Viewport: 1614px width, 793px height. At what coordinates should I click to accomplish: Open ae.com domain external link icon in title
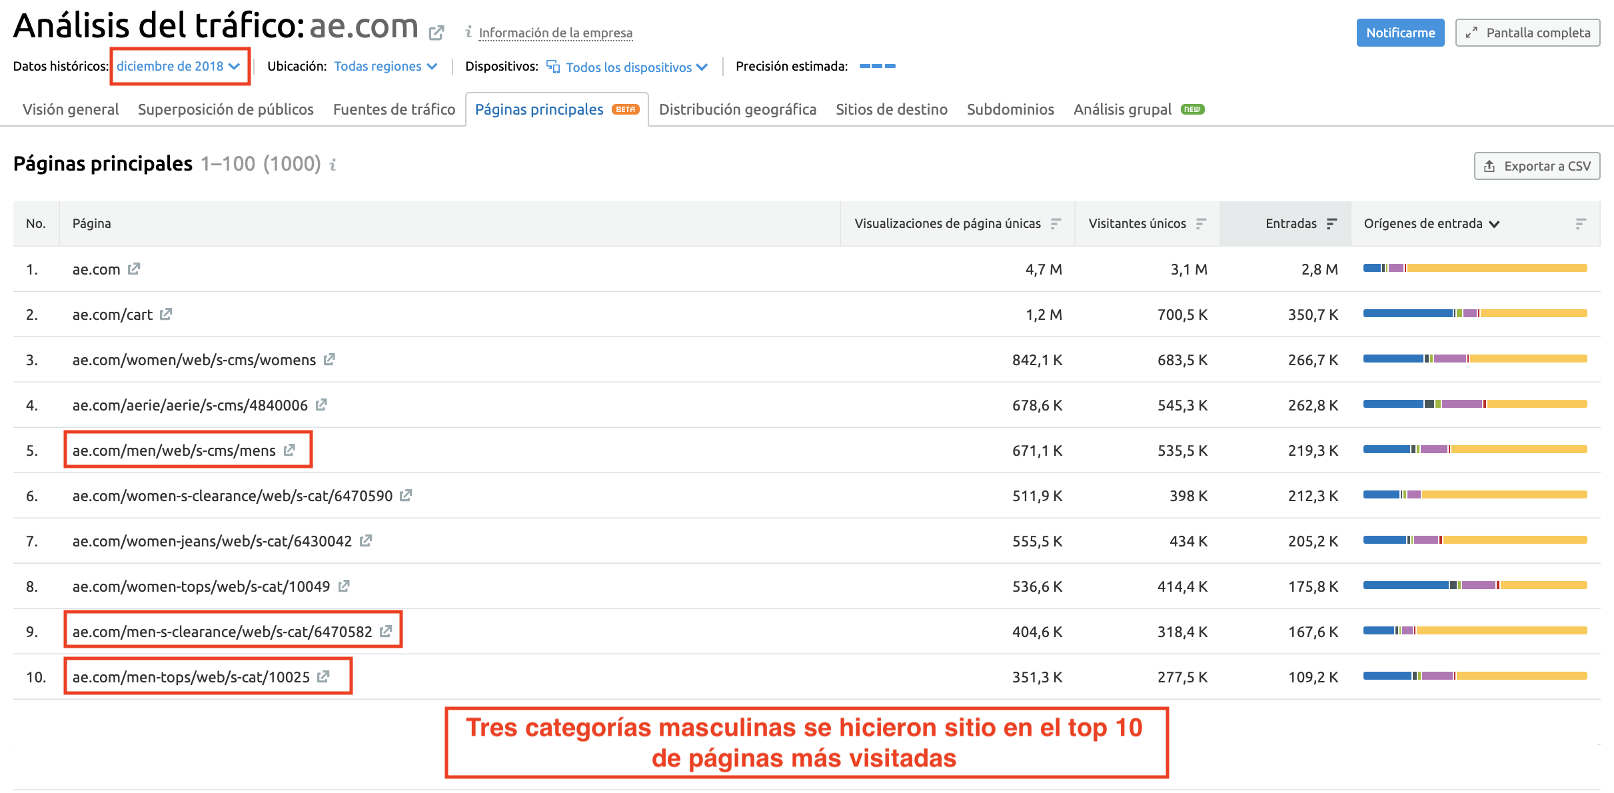436,32
